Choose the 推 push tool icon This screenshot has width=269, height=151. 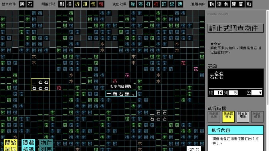click(x=70, y=4)
